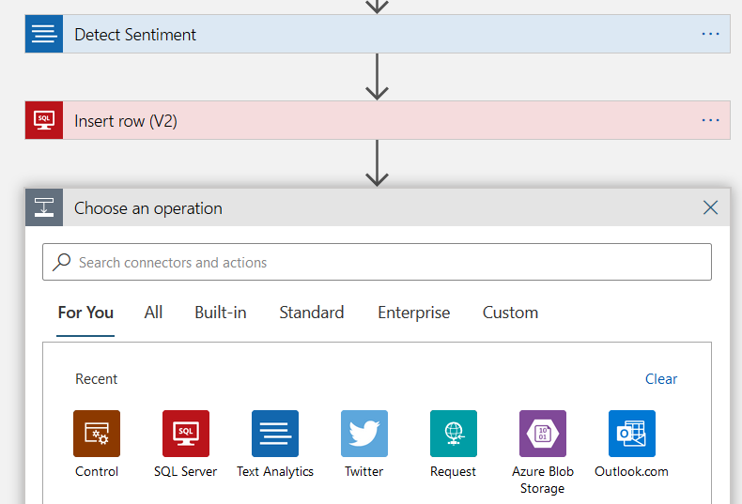The width and height of the screenshot is (742, 504).
Task: Select the Request connector icon
Action: click(x=454, y=434)
